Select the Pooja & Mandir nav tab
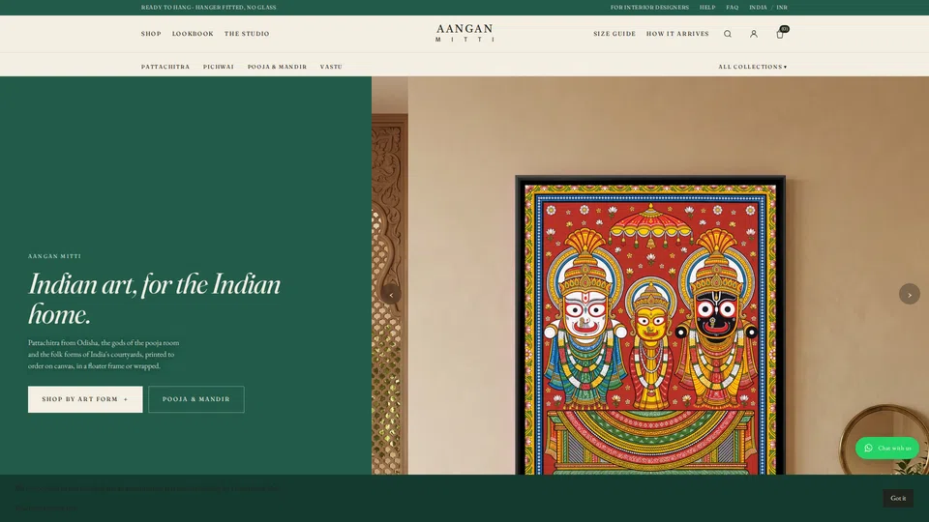 pos(277,67)
